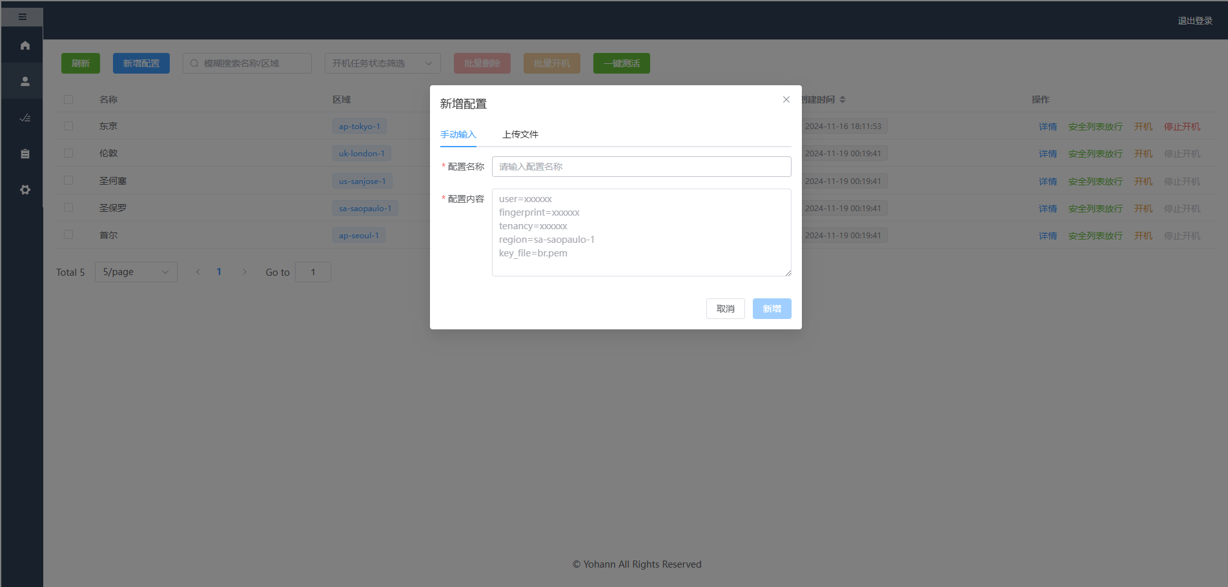Close the 新增配置 dialog with X
This screenshot has height=587, width=1228.
coord(786,99)
